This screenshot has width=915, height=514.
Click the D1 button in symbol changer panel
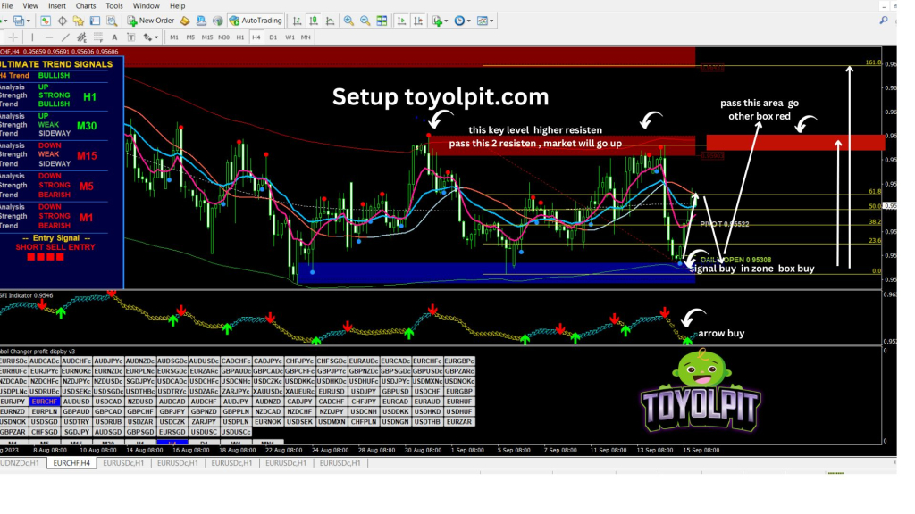tap(204, 443)
